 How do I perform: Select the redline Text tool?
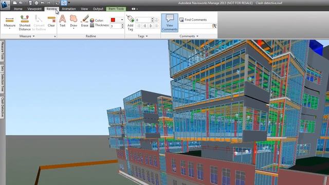point(63,21)
